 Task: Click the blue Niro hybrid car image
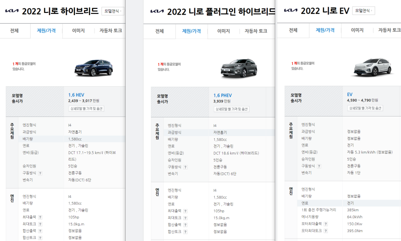(94, 68)
